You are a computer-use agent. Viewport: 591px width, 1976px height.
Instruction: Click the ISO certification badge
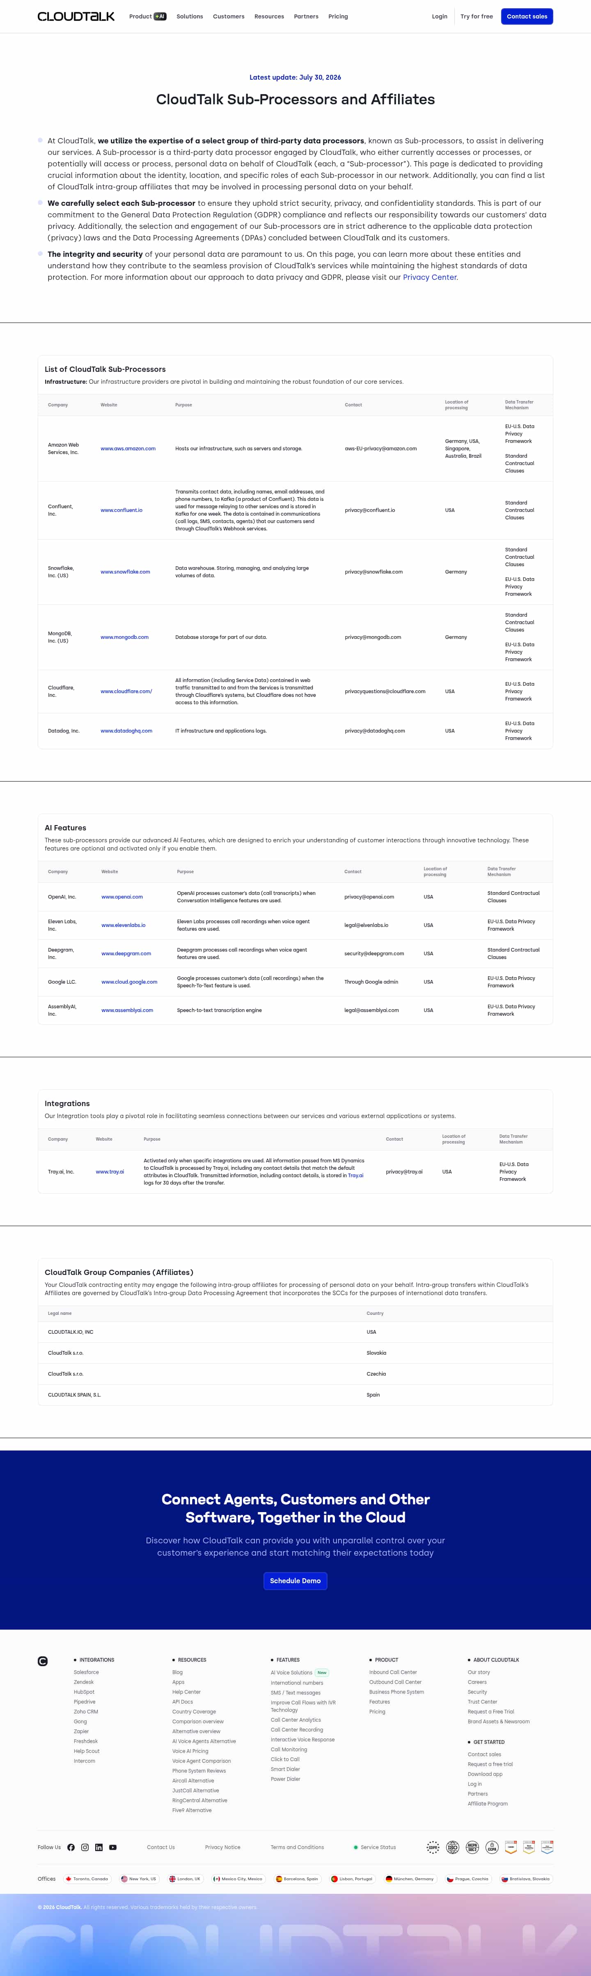pyautogui.click(x=452, y=1847)
